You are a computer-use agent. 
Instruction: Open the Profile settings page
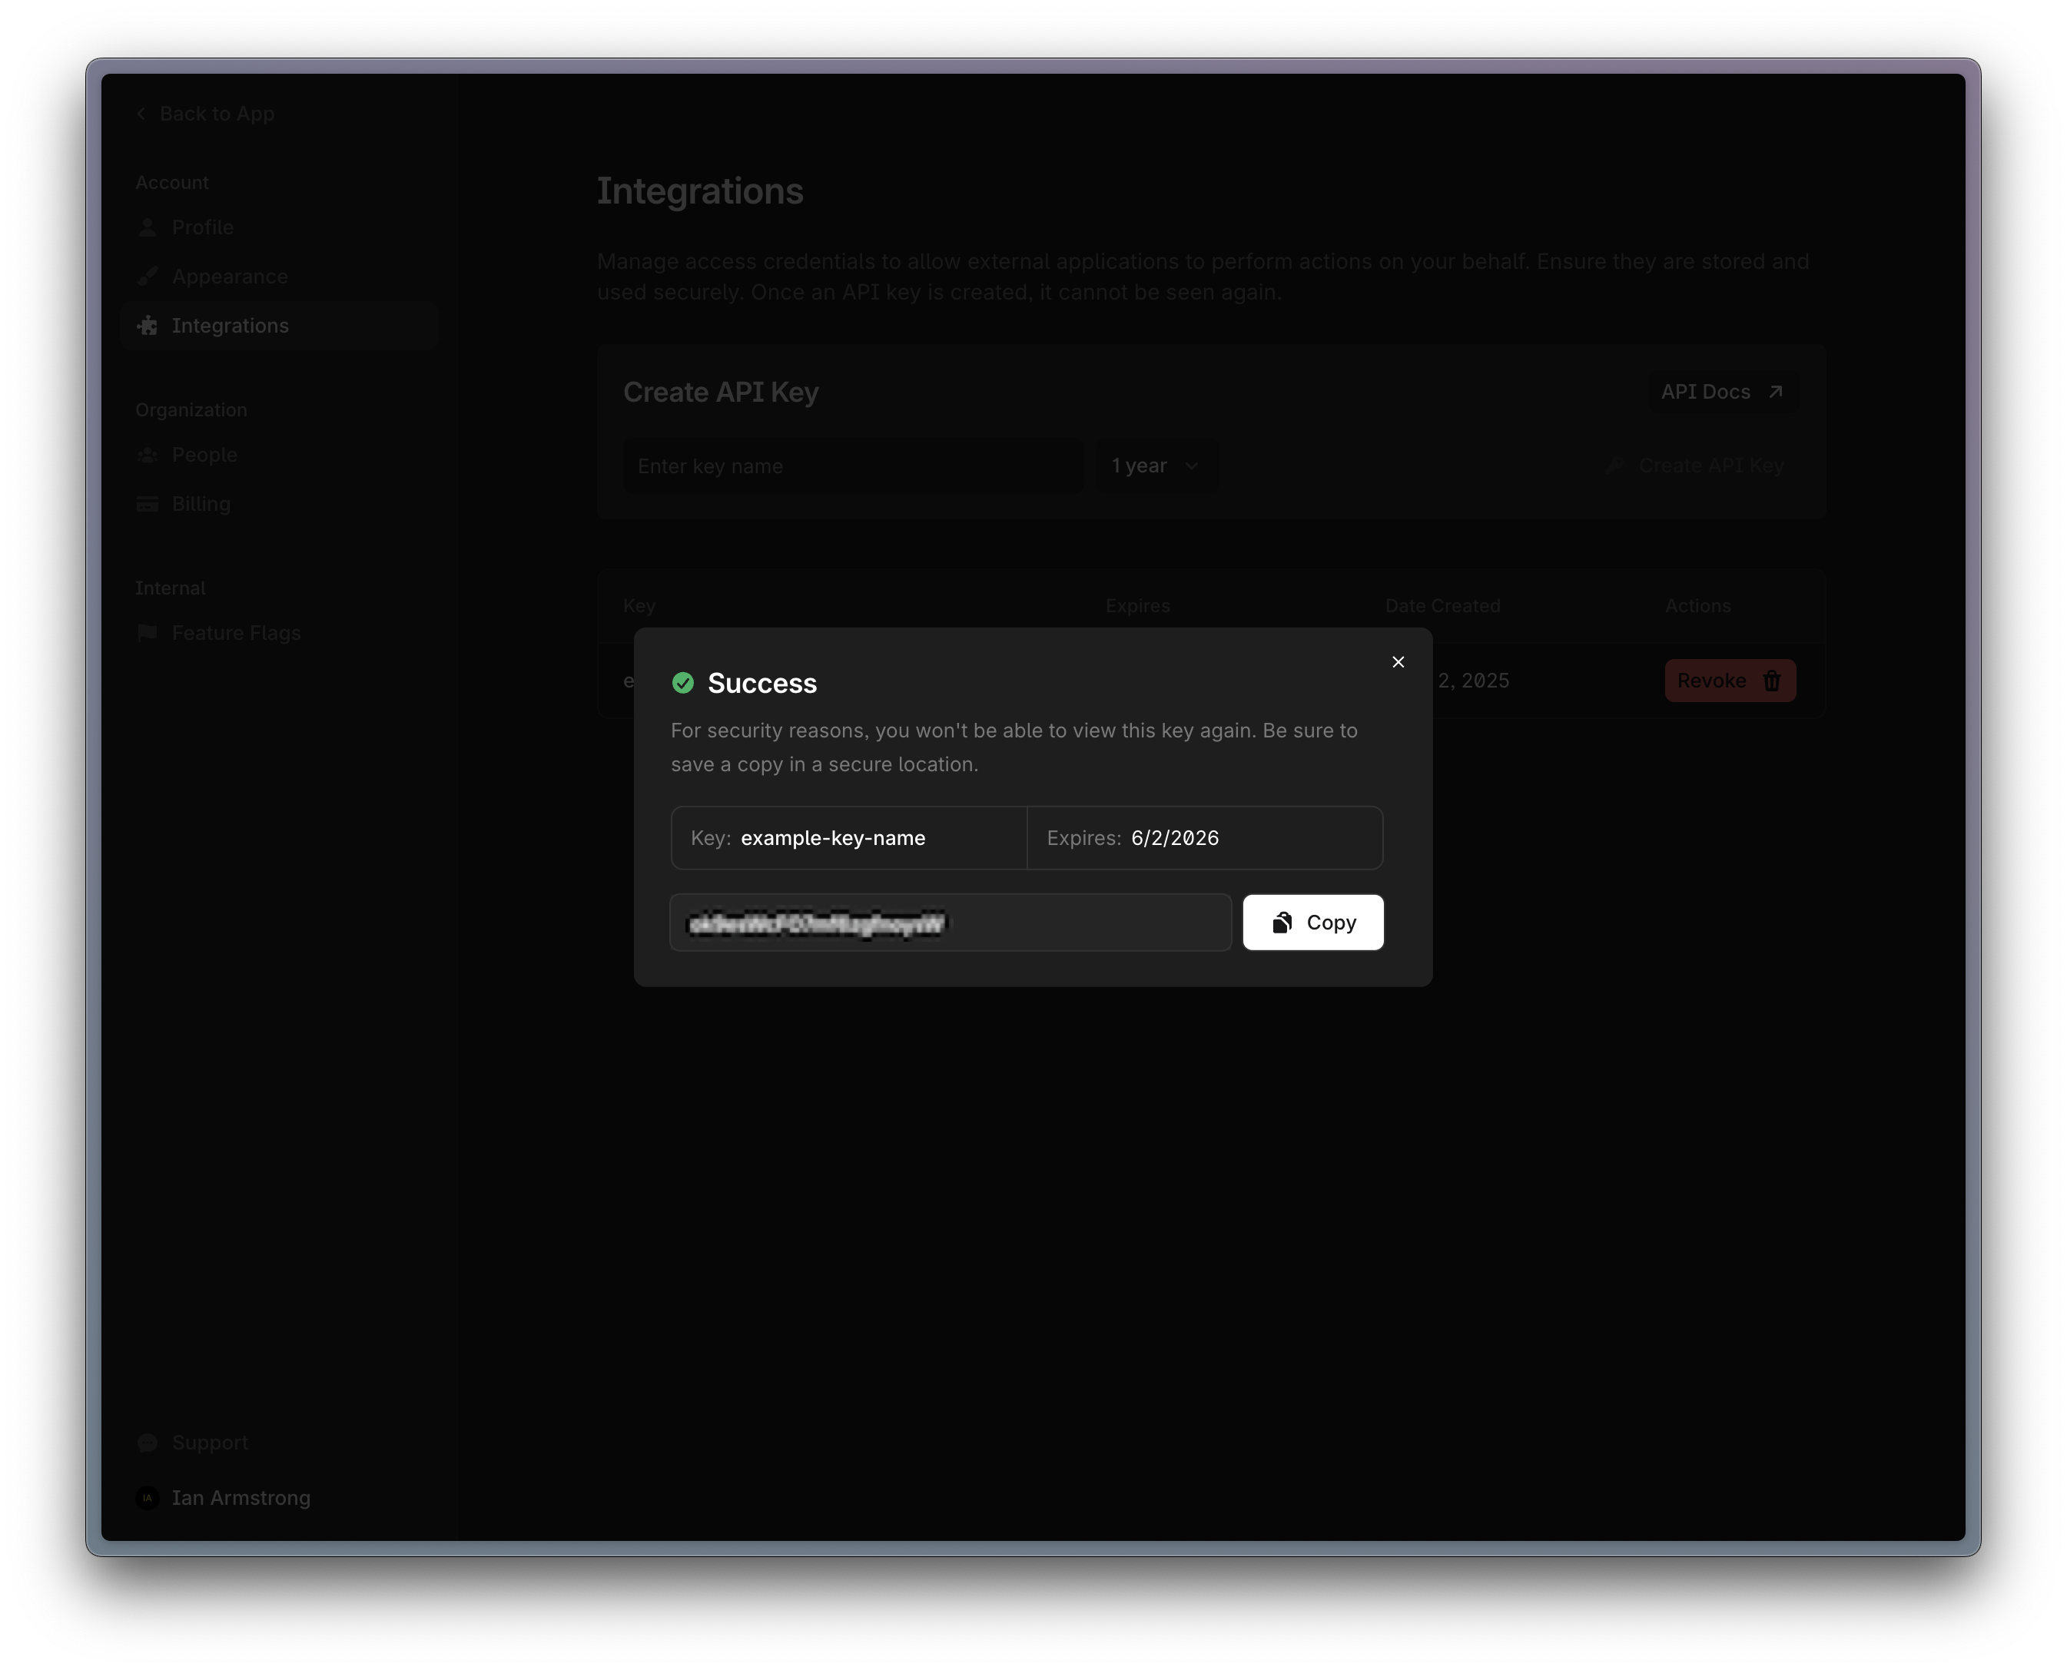coord(279,227)
